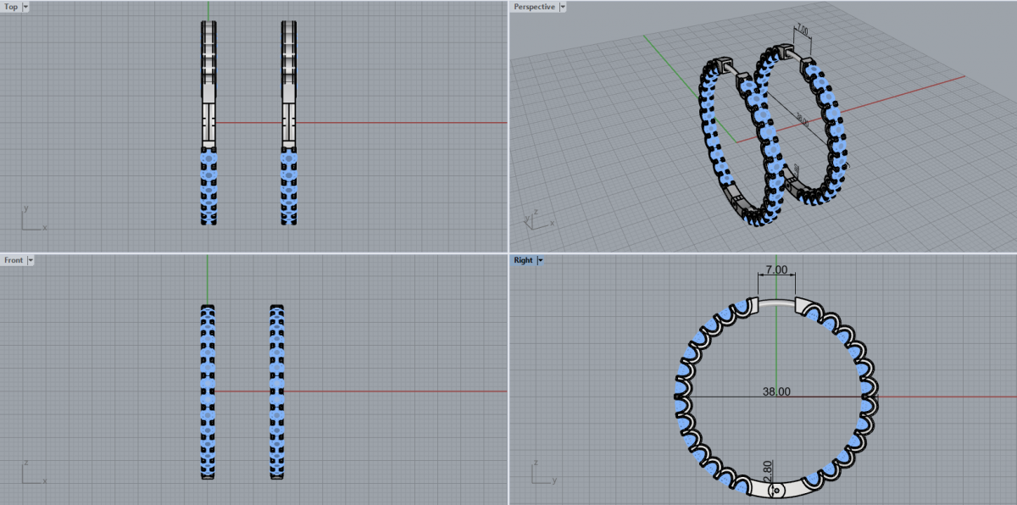Select the left earring in Front view

[208, 391]
